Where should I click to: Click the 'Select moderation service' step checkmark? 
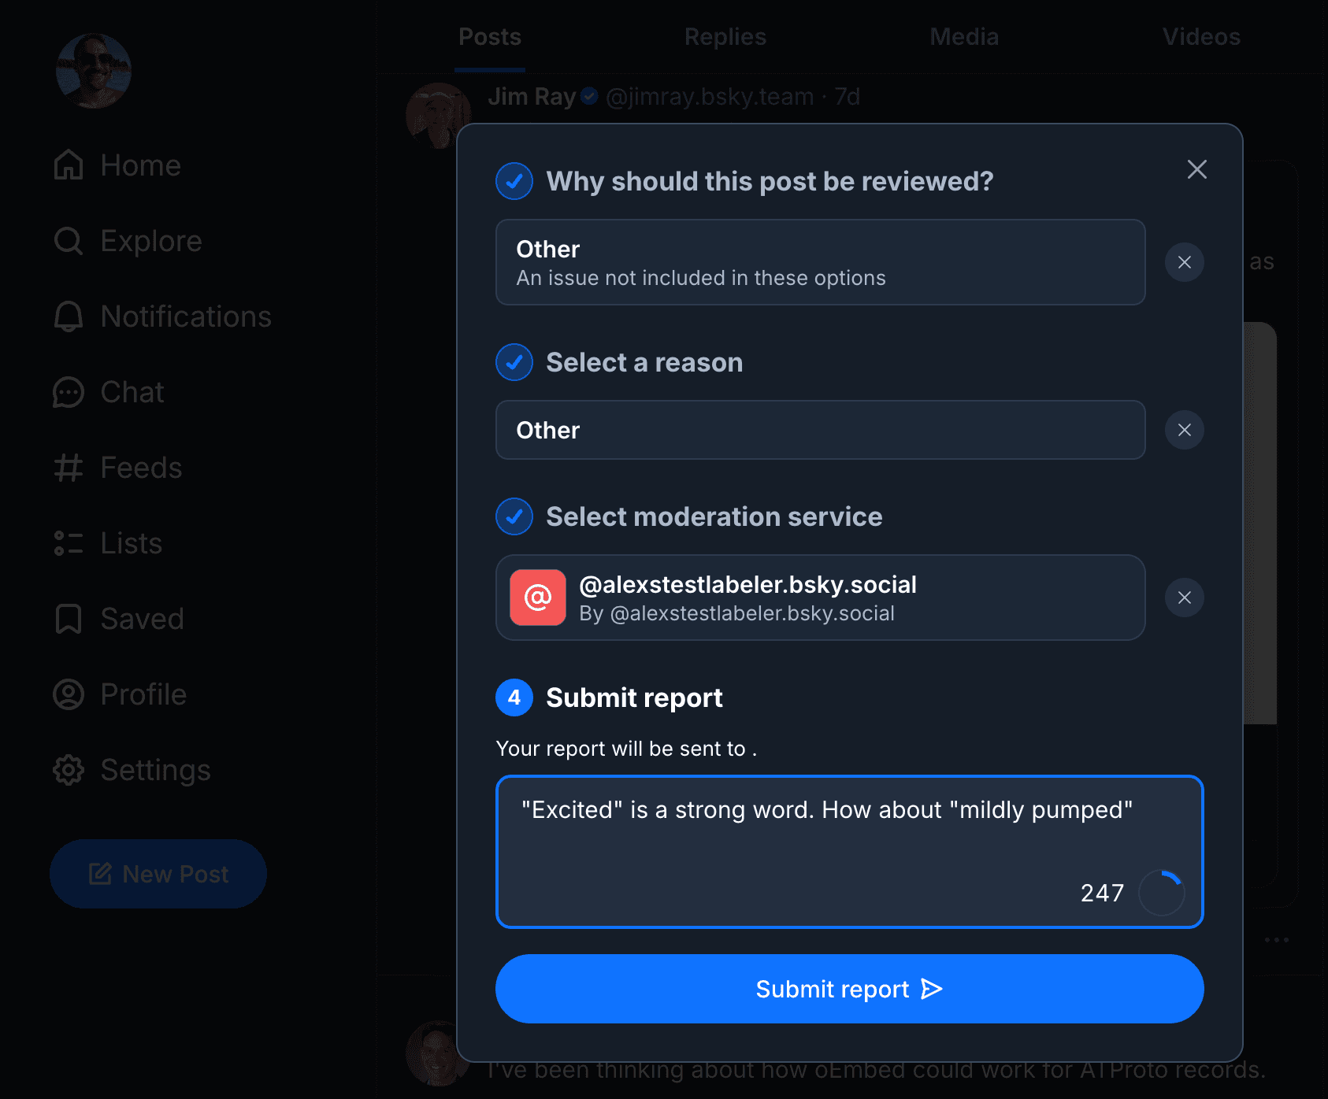point(514,516)
